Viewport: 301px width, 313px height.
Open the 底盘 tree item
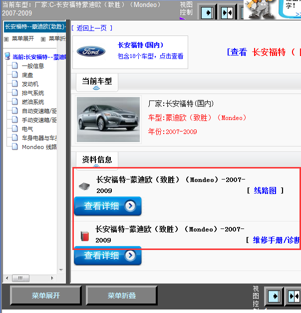coord(27,75)
